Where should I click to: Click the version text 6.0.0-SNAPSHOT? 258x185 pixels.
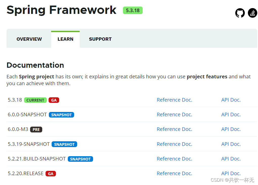[27, 114]
